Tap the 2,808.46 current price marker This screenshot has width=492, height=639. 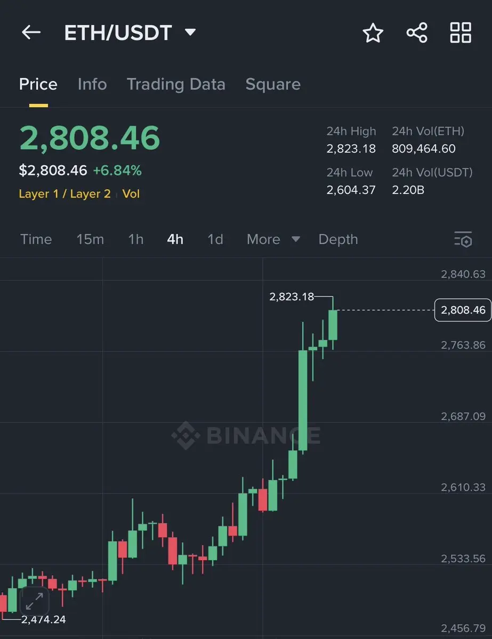coord(463,310)
